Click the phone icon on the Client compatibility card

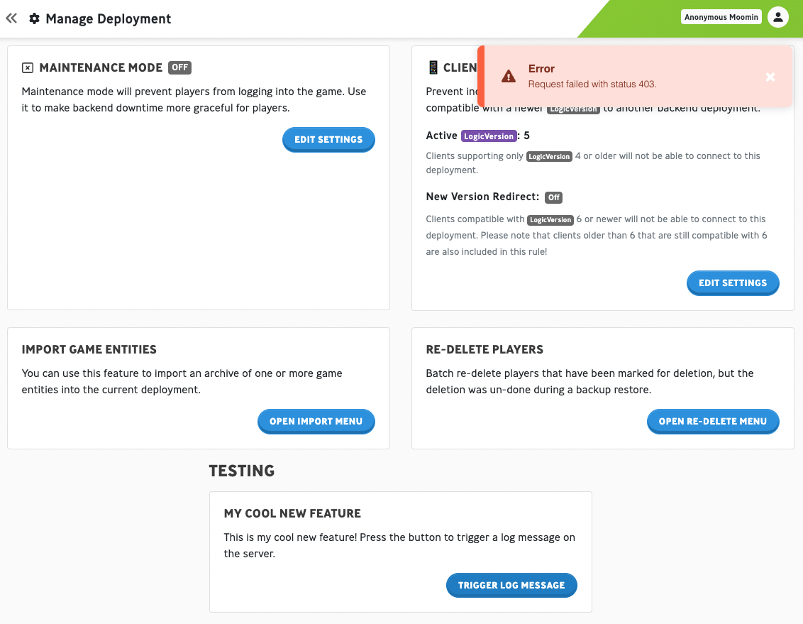[433, 67]
